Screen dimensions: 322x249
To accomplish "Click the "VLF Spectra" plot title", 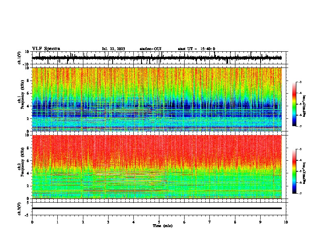I will coord(46,48).
